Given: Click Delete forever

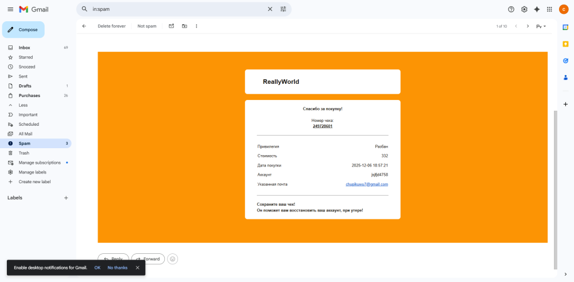Looking at the screenshot, I should 112,26.
